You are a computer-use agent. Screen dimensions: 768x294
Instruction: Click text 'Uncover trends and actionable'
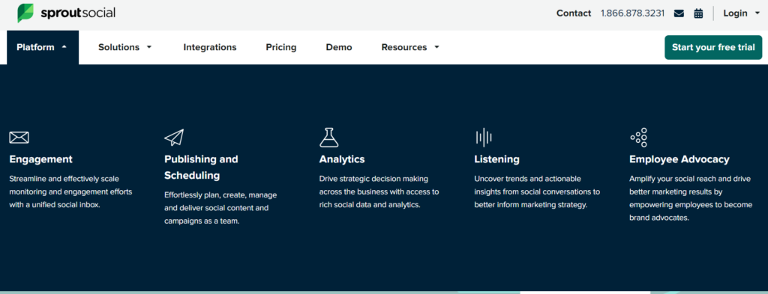click(527, 179)
